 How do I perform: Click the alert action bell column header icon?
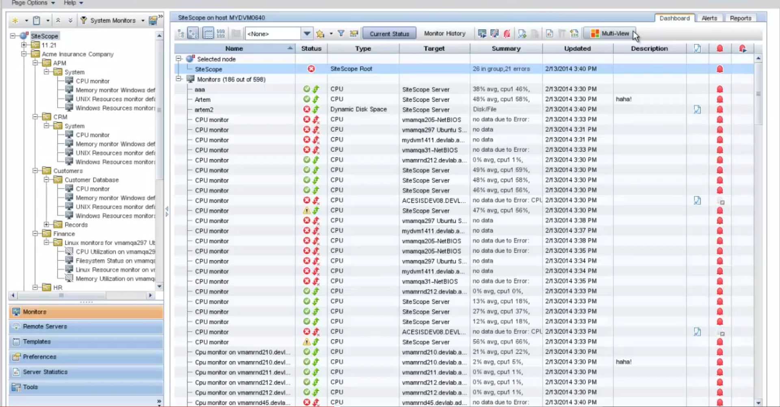click(x=743, y=49)
